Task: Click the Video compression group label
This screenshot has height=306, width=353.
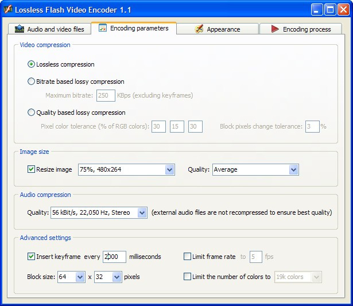Action: pos(45,45)
